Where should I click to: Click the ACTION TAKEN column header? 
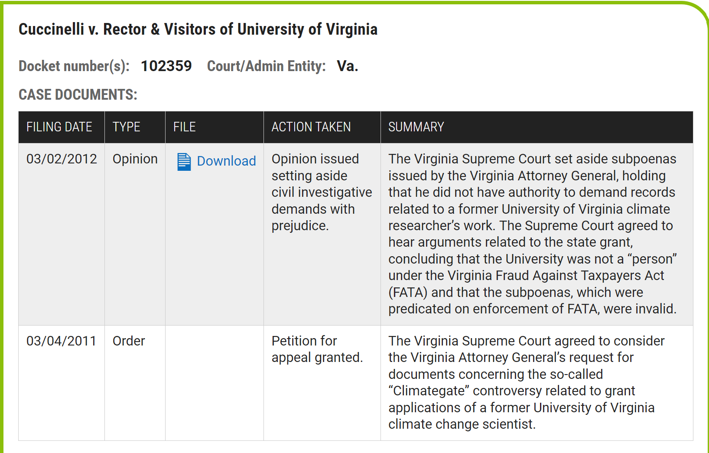[311, 127]
